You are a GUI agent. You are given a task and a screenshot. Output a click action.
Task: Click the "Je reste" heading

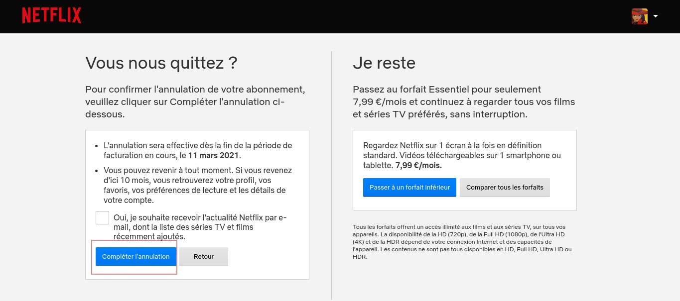(384, 63)
